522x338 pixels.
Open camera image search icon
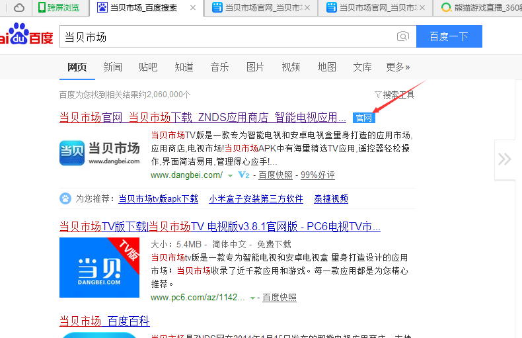click(x=403, y=36)
